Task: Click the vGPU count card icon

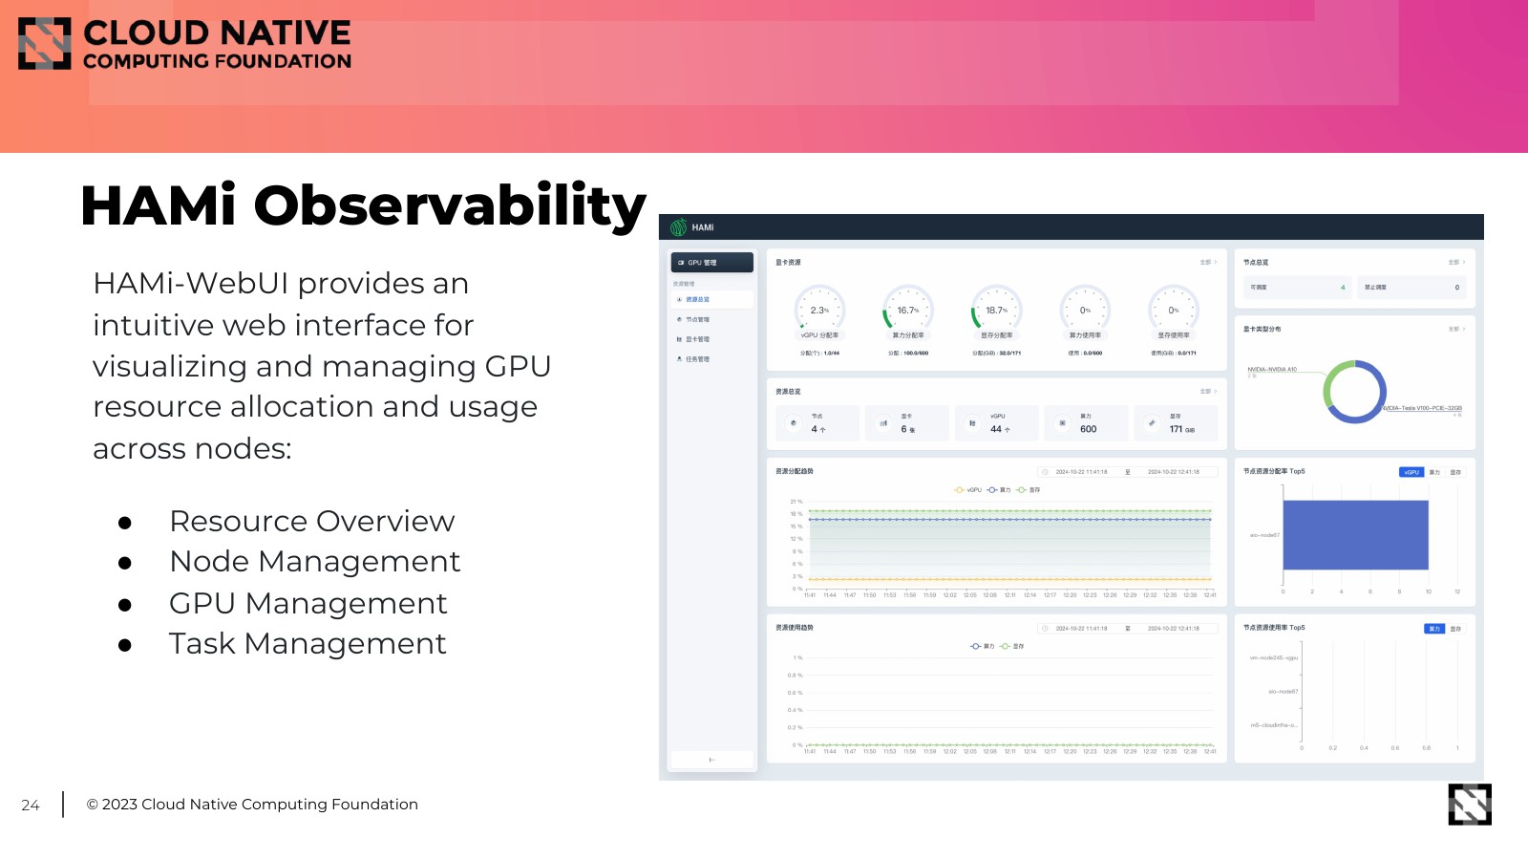Action: (972, 423)
